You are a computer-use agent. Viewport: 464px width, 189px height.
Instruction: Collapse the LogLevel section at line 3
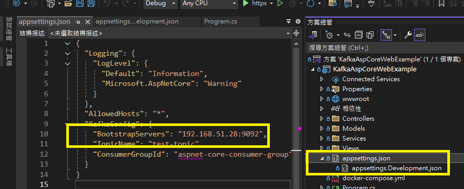point(68,64)
